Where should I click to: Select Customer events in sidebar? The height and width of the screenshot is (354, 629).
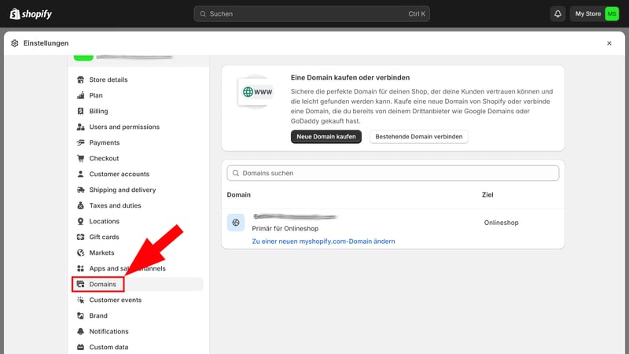click(115, 300)
